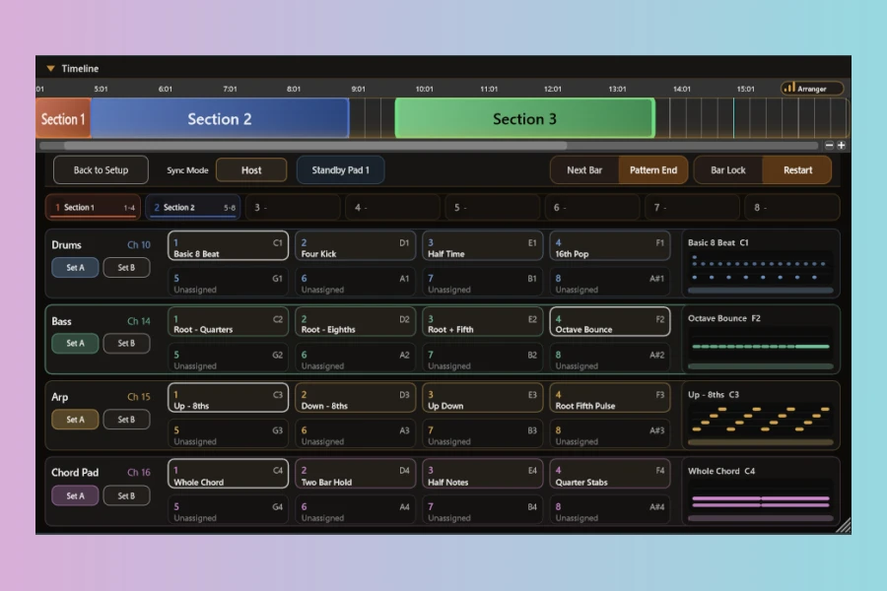Open the Arranger view icon button
The image size is (887, 591).
pos(812,89)
